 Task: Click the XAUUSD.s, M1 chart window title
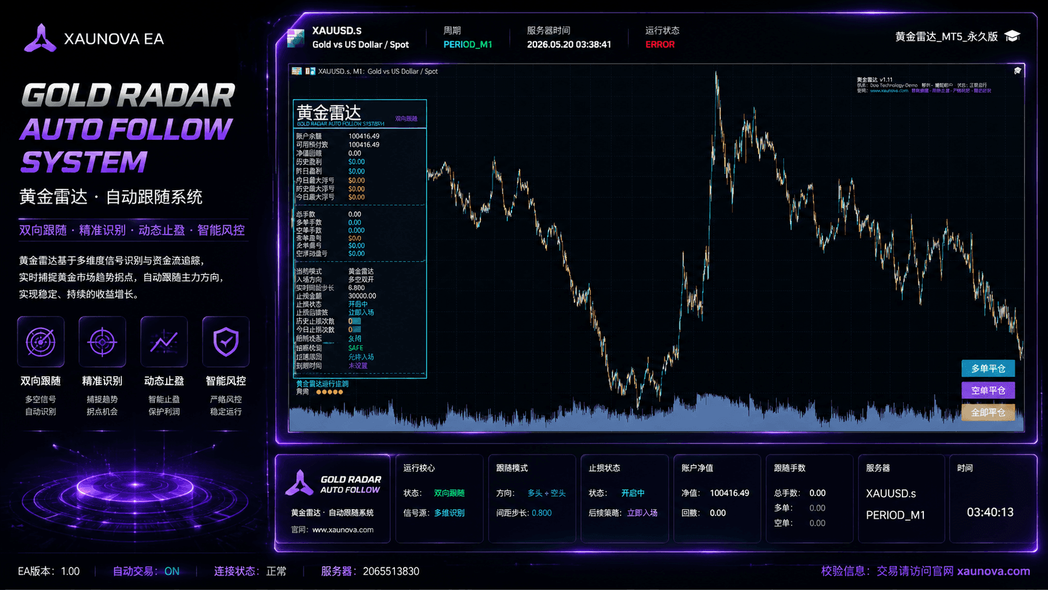377,71
